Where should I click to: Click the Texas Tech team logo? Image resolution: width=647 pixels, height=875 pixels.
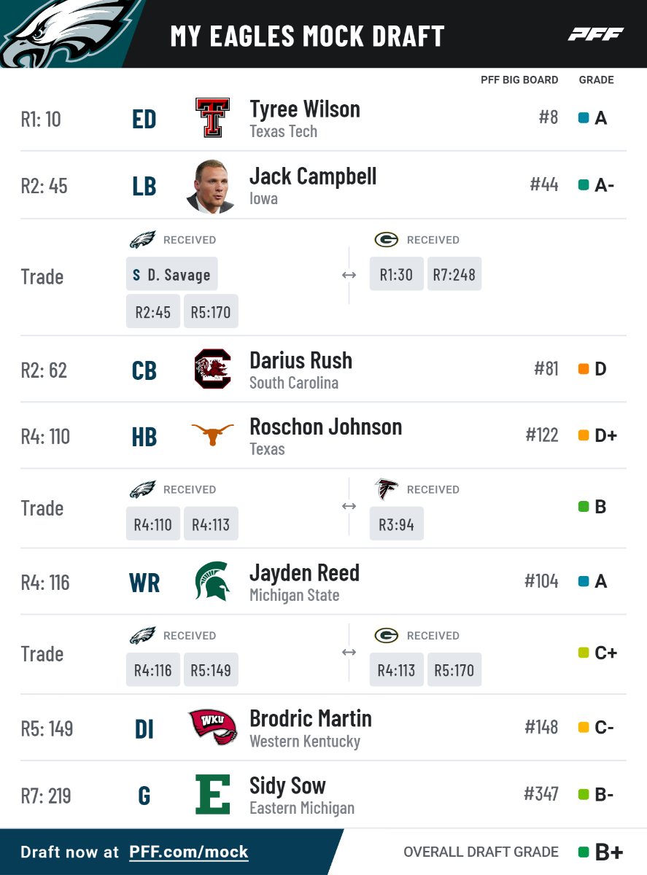pyautogui.click(x=212, y=118)
